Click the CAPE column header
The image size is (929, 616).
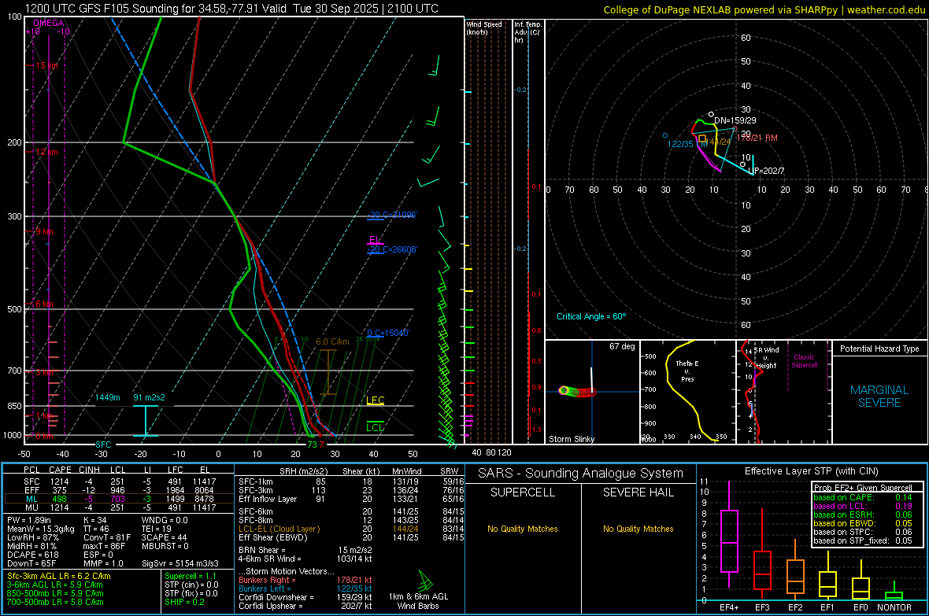click(x=60, y=470)
